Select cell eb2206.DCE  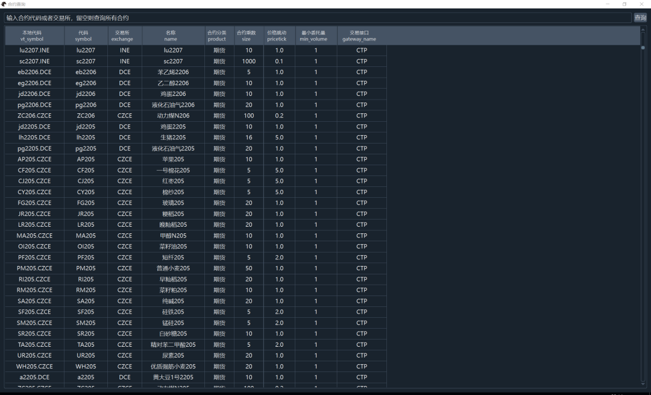tap(34, 72)
